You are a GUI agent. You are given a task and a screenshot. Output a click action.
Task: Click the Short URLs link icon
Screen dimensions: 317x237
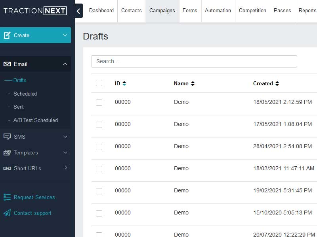(x=7, y=168)
